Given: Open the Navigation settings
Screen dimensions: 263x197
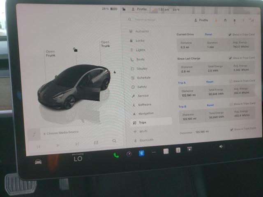Looking at the screenshot, I should click(x=143, y=114).
